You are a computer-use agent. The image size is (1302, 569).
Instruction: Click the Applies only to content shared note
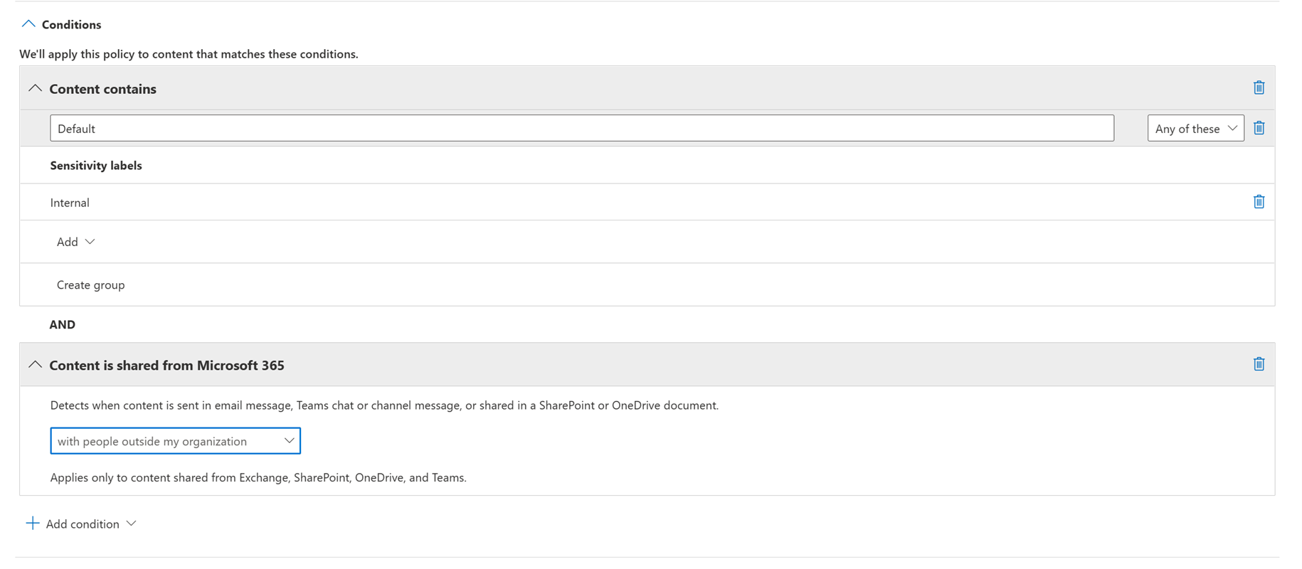(x=258, y=478)
